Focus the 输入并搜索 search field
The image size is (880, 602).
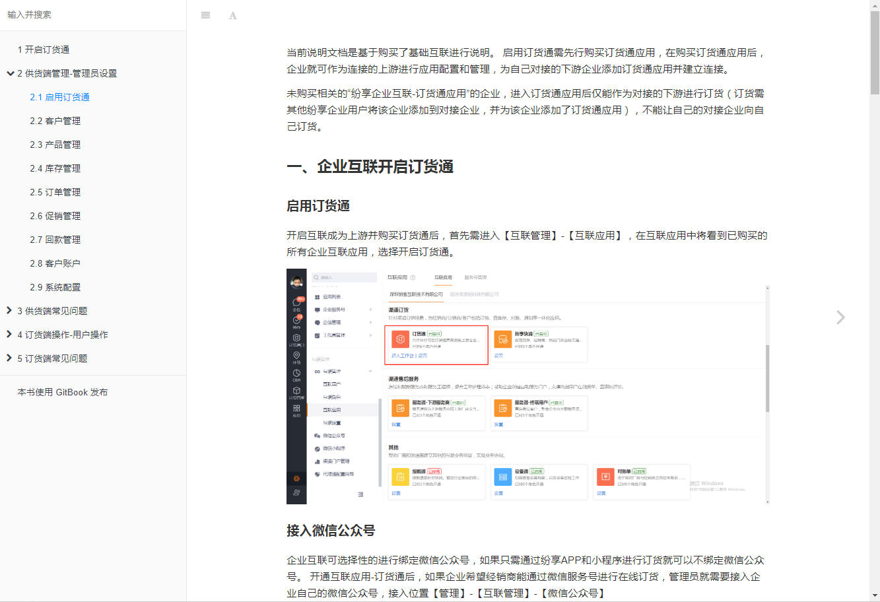93,15
